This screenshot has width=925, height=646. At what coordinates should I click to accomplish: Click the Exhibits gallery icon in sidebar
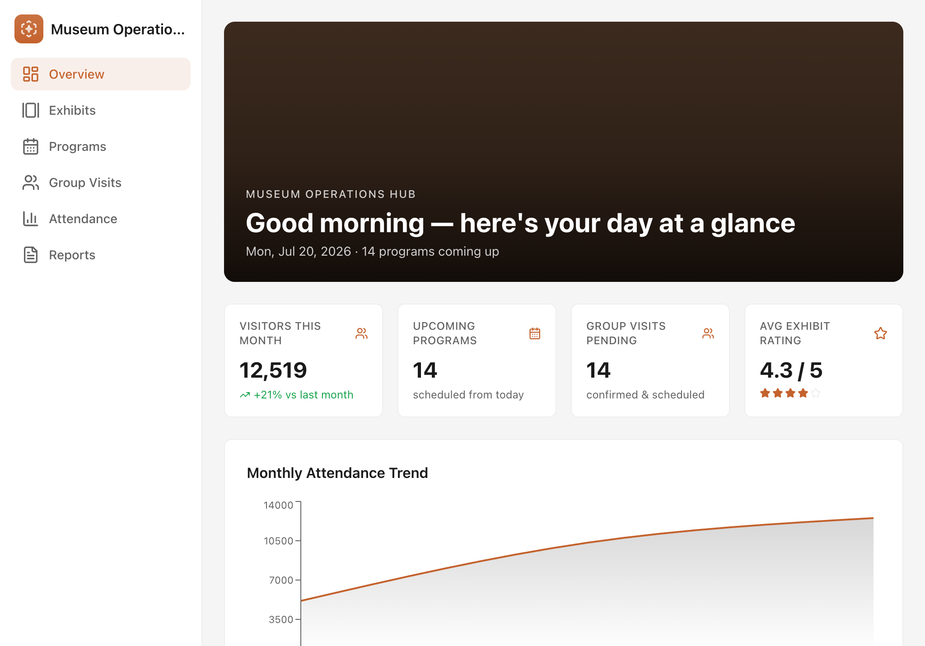click(31, 110)
